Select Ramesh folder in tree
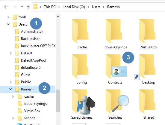Image resolution: width=165 pixels, height=125 pixels. click(x=27, y=89)
